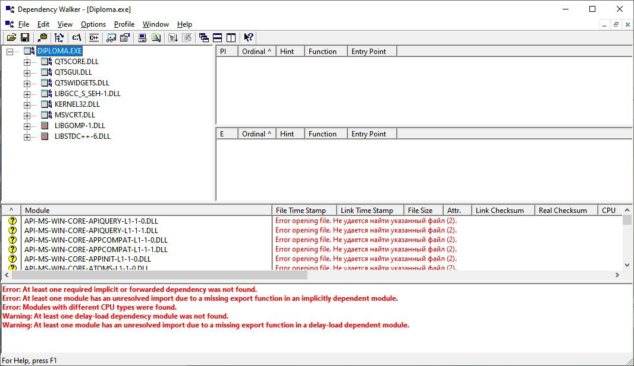Image resolution: width=634 pixels, height=366 pixels.
Task: Click the menu bar document icon left of File
Action: [10, 24]
